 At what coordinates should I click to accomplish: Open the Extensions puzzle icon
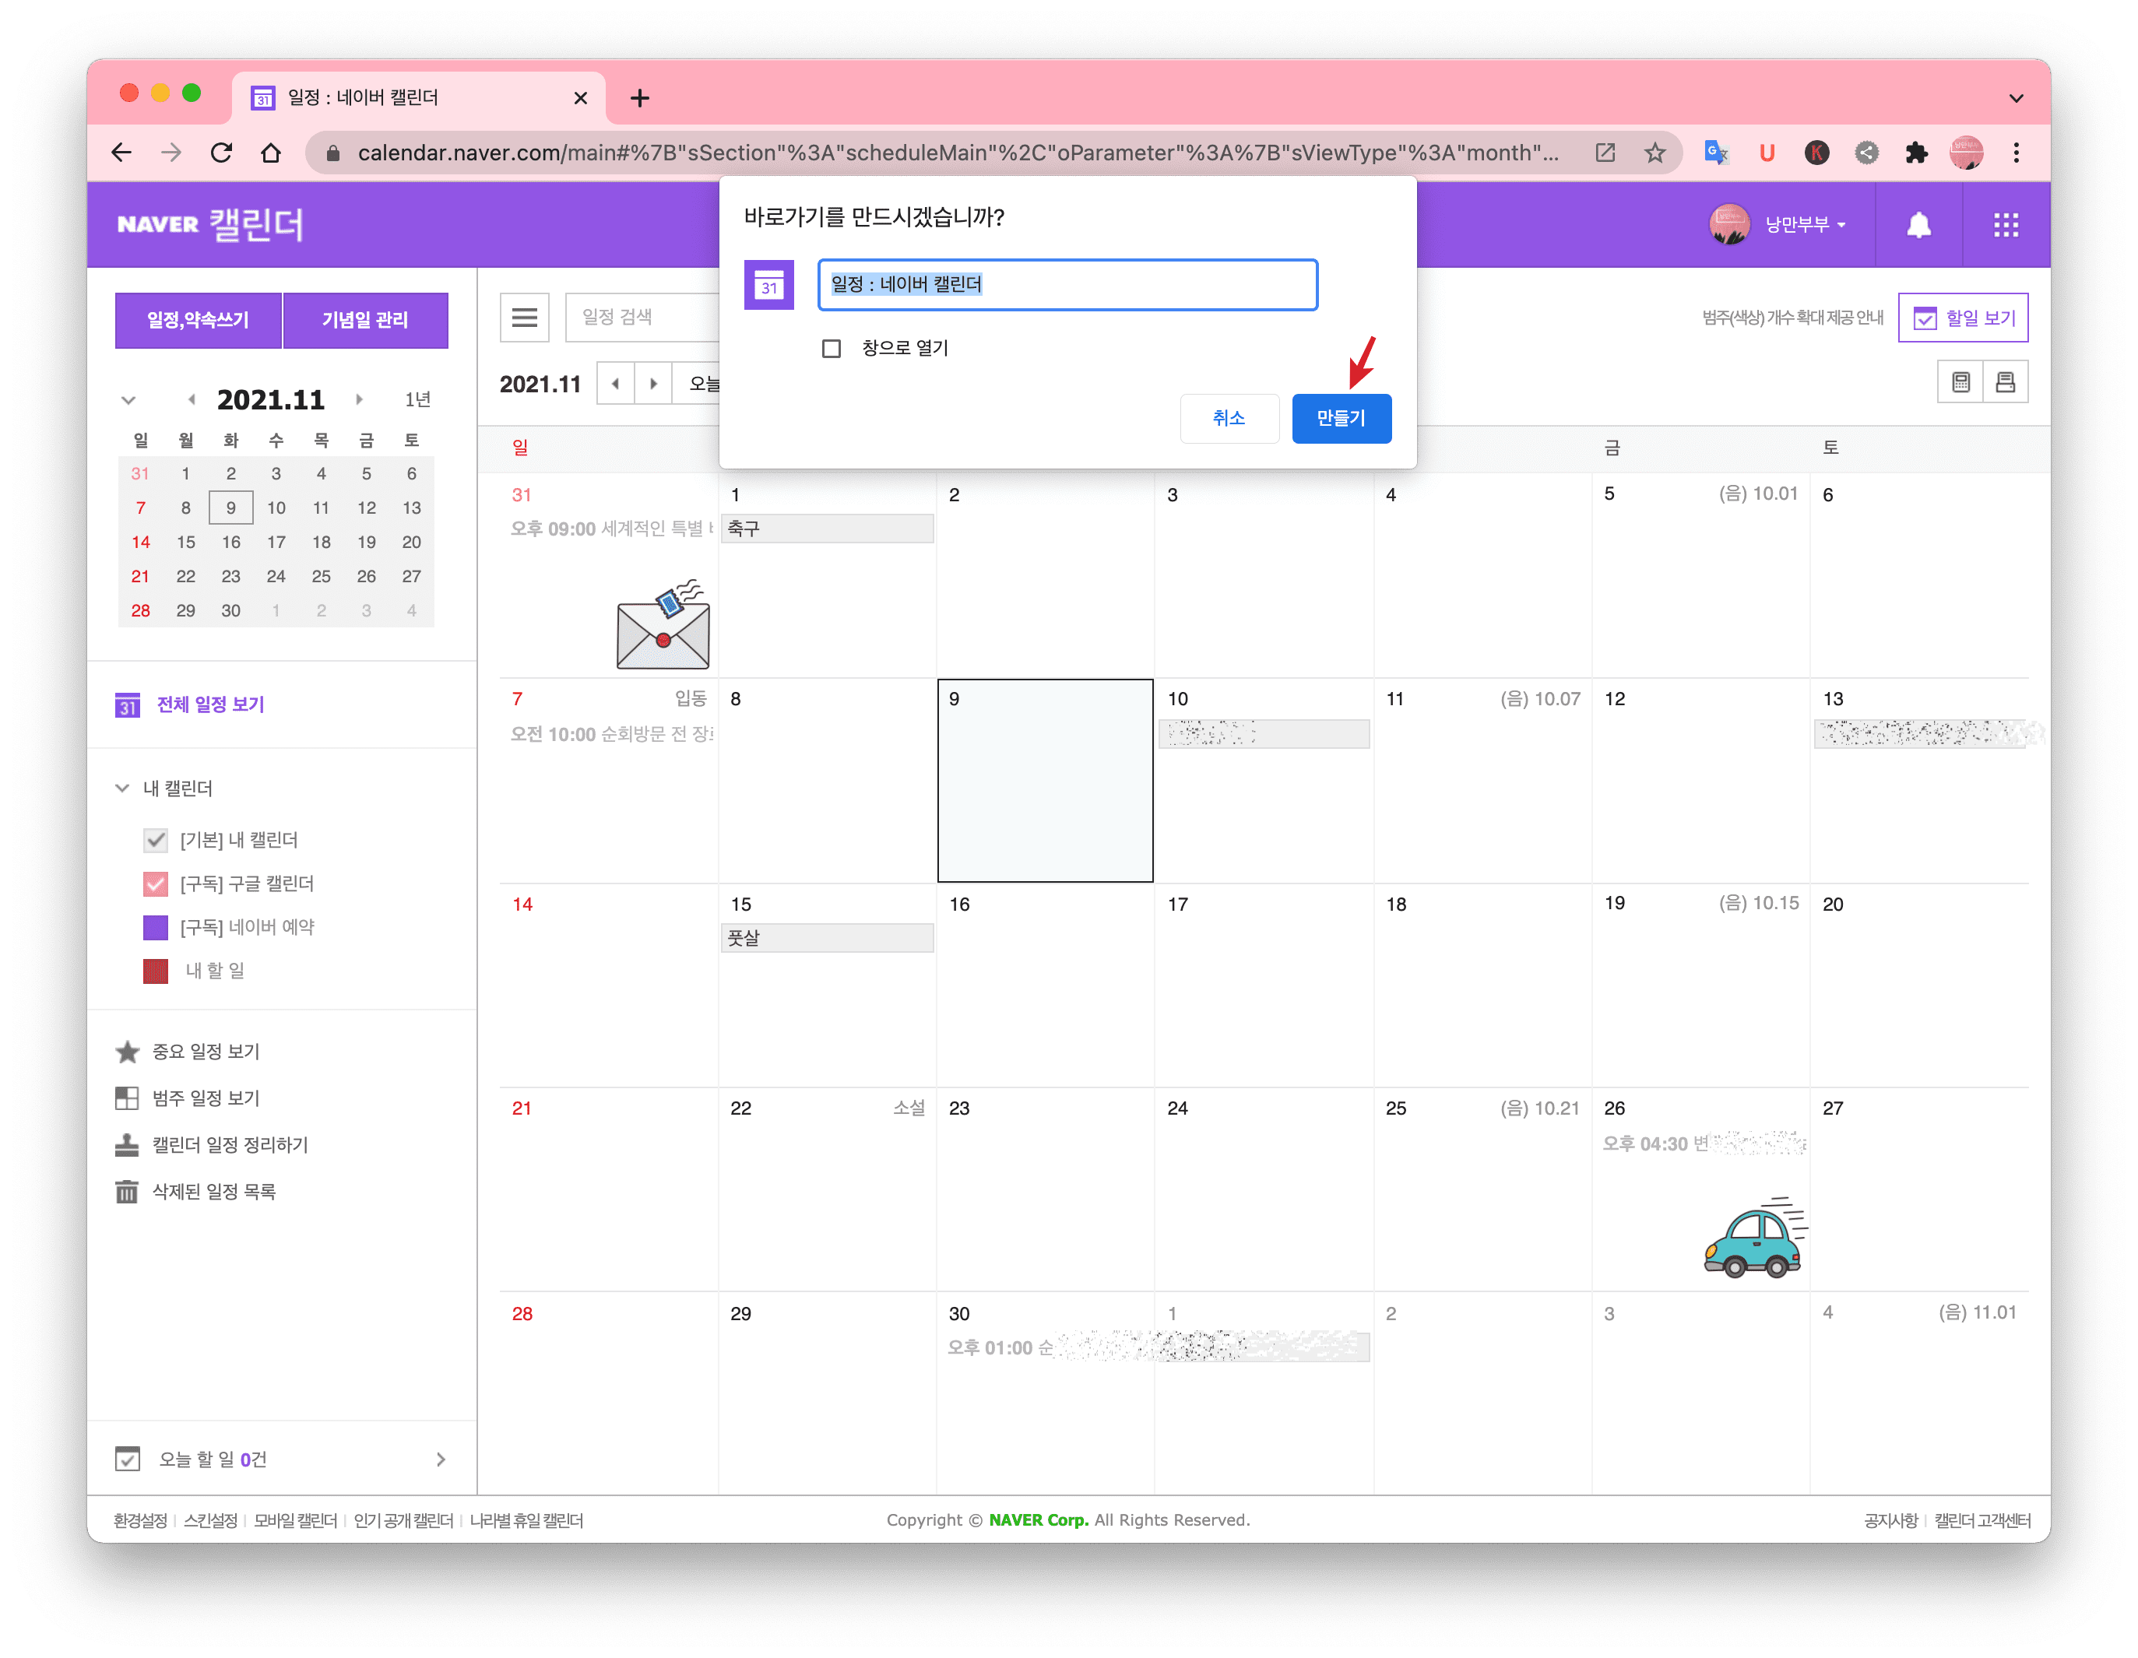click(1917, 153)
